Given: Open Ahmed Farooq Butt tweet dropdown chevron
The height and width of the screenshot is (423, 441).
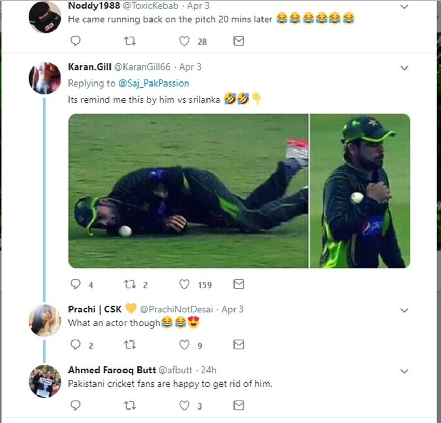Looking at the screenshot, I should pyautogui.click(x=404, y=371).
